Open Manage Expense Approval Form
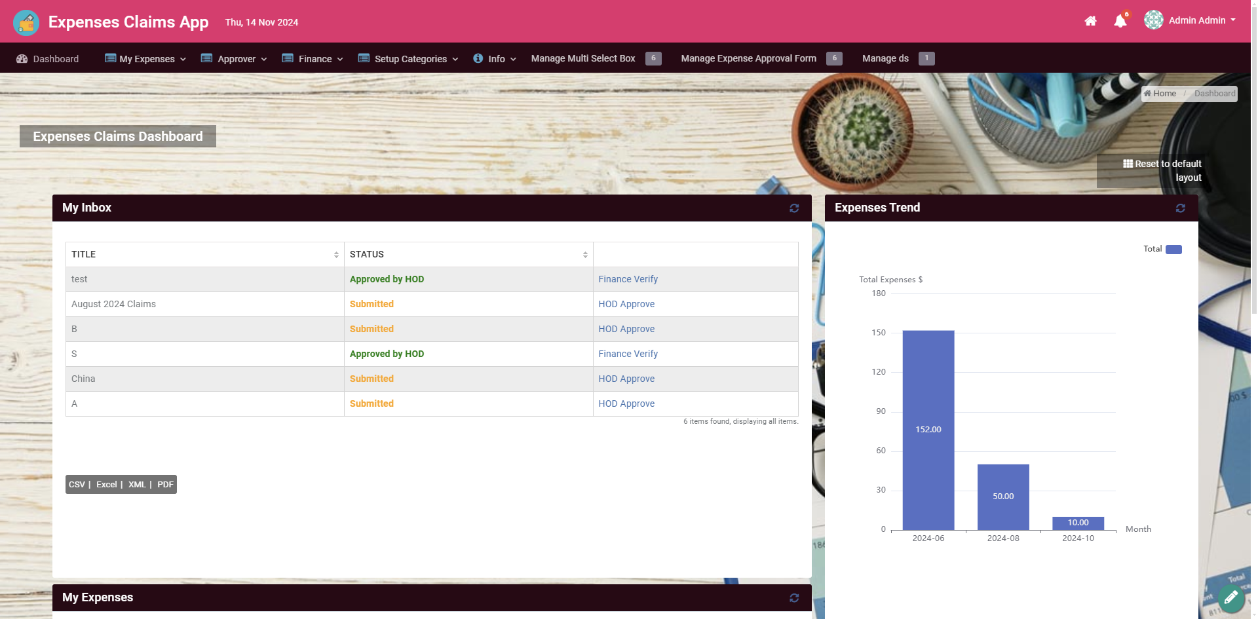This screenshot has width=1258, height=619. pyautogui.click(x=748, y=58)
